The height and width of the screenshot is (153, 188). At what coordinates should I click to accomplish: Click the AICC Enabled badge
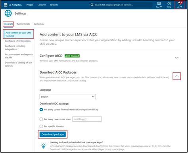72,56
